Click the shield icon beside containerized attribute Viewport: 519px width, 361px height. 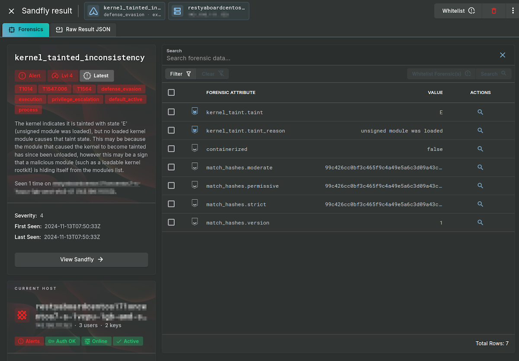tap(195, 149)
